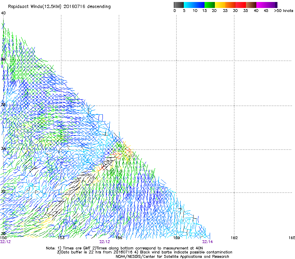Click the longitude "153" axis label

tap(61, 238)
